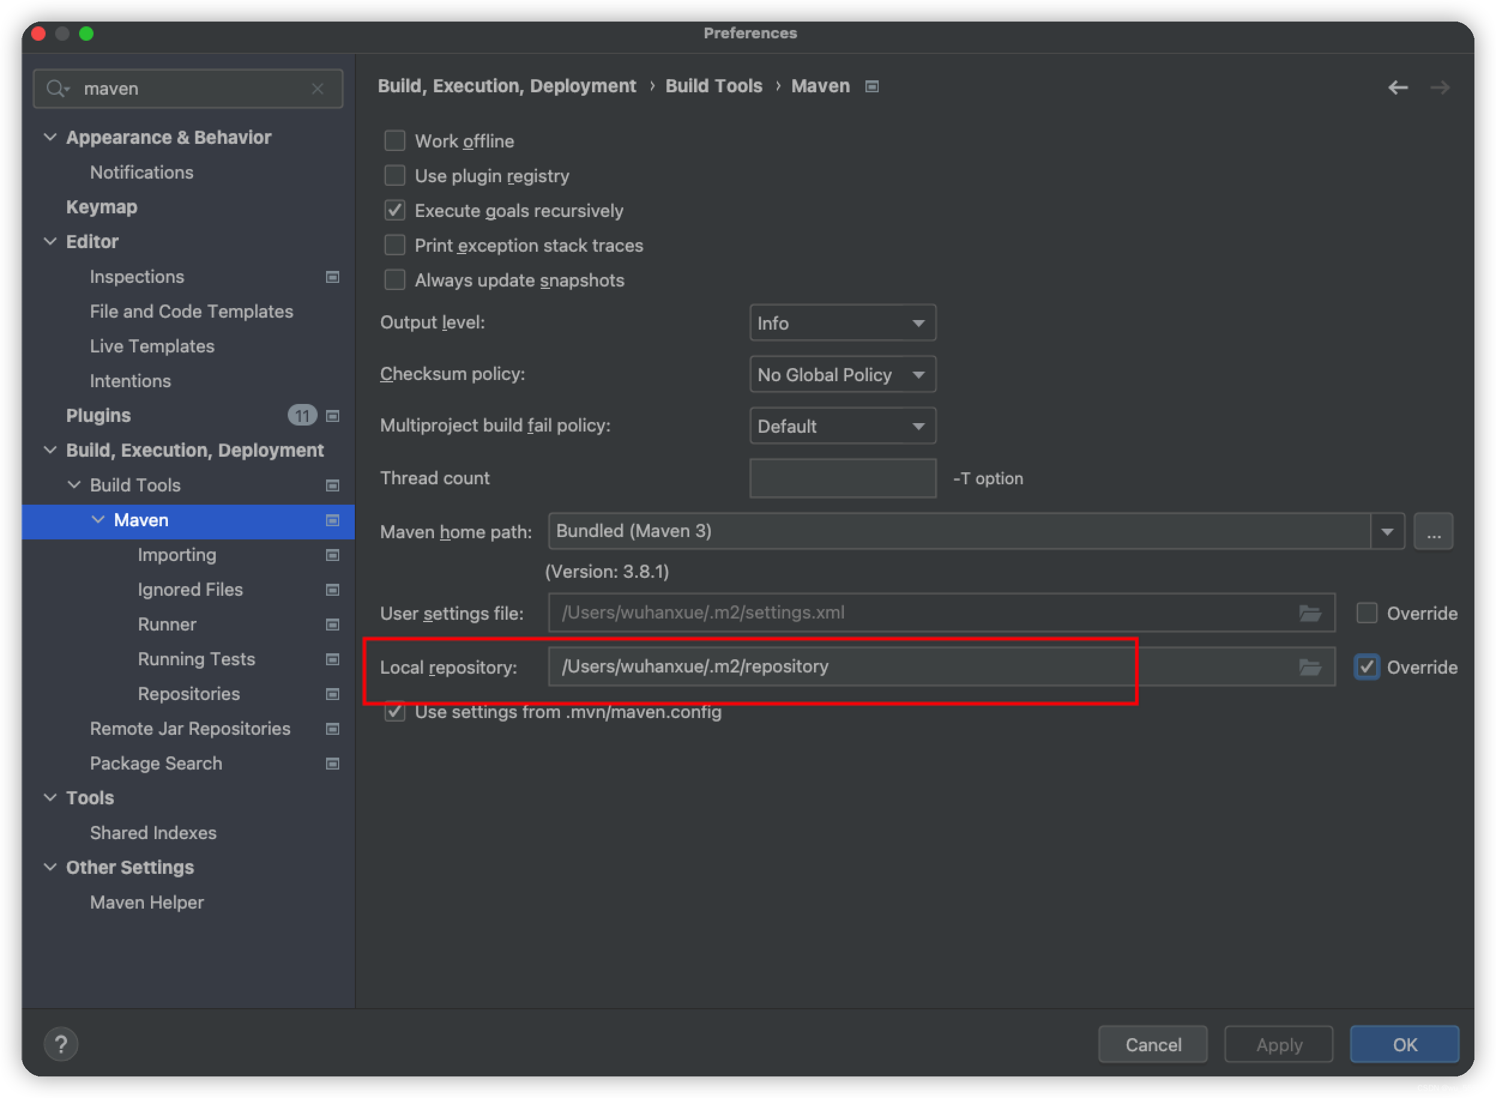The height and width of the screenshot is (1098, 1496).
Task: Click the back navigation arrow icon
Action: pyautogui.click(x=1398, y=87)
